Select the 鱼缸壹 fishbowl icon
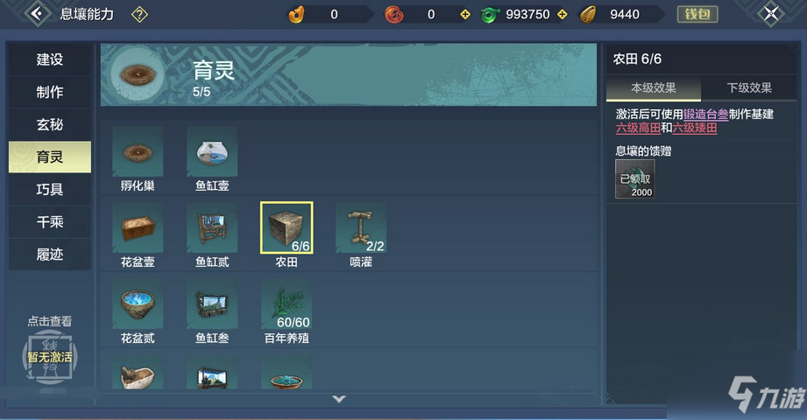 pyautogui.click(x=212, y=151)
